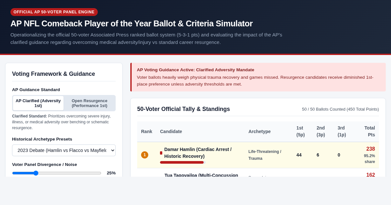Screen dimensions: 391x205
Task: Click the 25% noise value label
Action: 111,173
